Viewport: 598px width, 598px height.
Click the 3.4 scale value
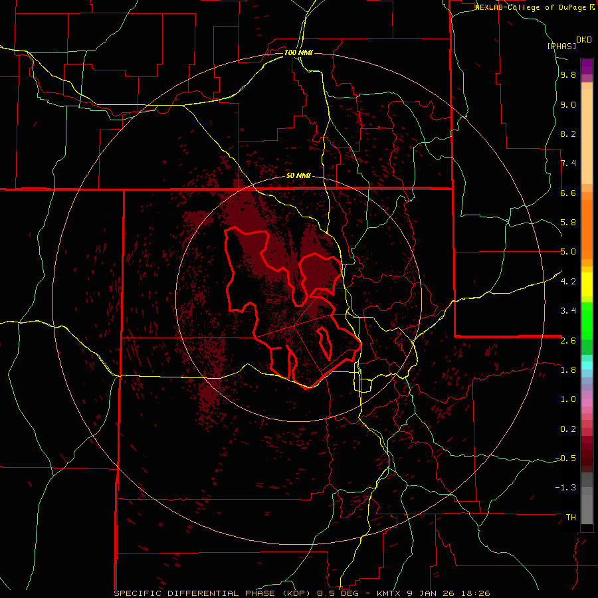tap(568, 311)
